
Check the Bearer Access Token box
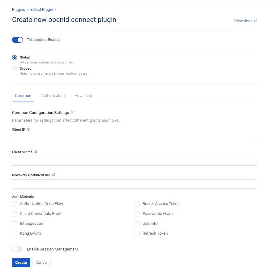point(137,204)
